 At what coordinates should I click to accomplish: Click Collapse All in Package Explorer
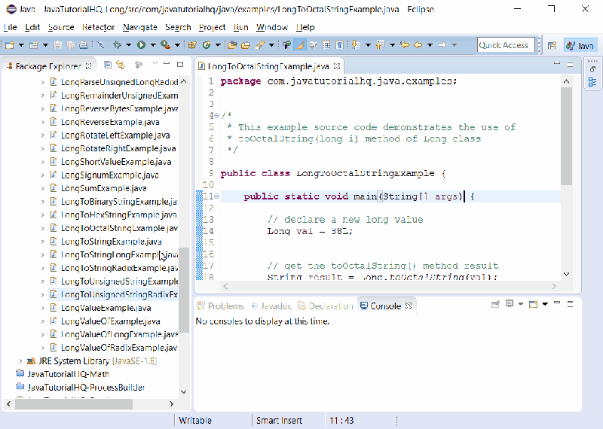click(x=108, y=65)
